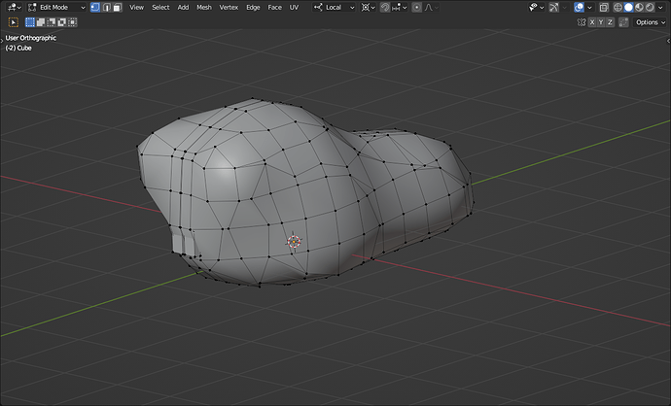This screenshot has height=406, width=671.
Task: Enable edge select mode
Action: click(x=106, y=7)
